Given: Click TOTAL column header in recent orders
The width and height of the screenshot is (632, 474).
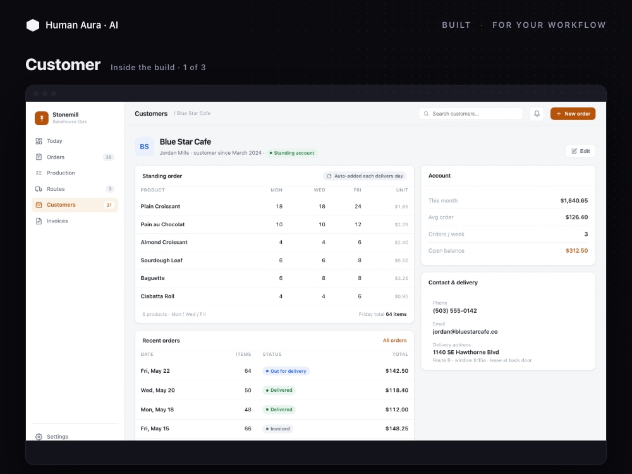Looking at the screenshot, I should pos(400,355).
